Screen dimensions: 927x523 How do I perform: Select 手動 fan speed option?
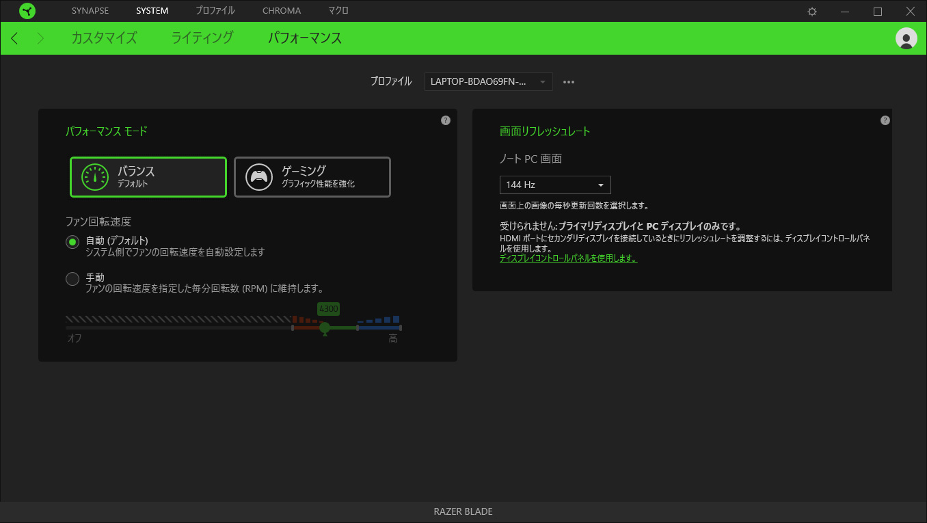click(x=72, y=279)
